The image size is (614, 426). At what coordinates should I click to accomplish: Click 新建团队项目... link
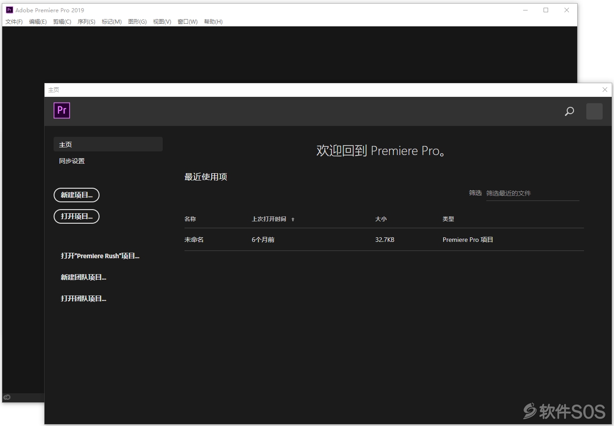(x=84, y=277)
